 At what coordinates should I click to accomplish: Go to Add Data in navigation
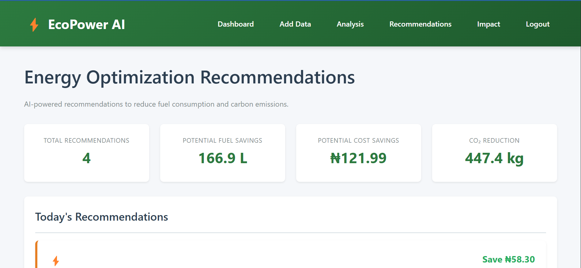pyautogui.click(x=295, y=24)
